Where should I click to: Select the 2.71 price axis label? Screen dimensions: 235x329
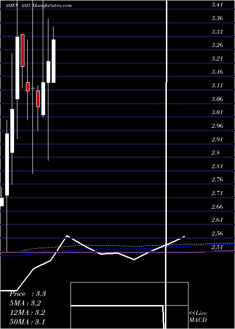pos(217,193)
